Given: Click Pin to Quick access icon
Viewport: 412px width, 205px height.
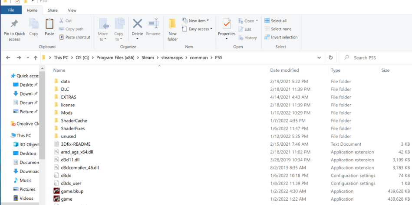Looking at the screenshot, I should pos(14,24).
